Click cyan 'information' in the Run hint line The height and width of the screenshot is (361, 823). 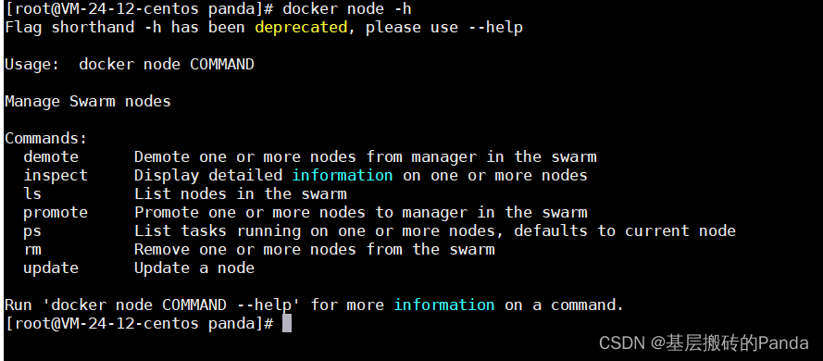[444, 305]
